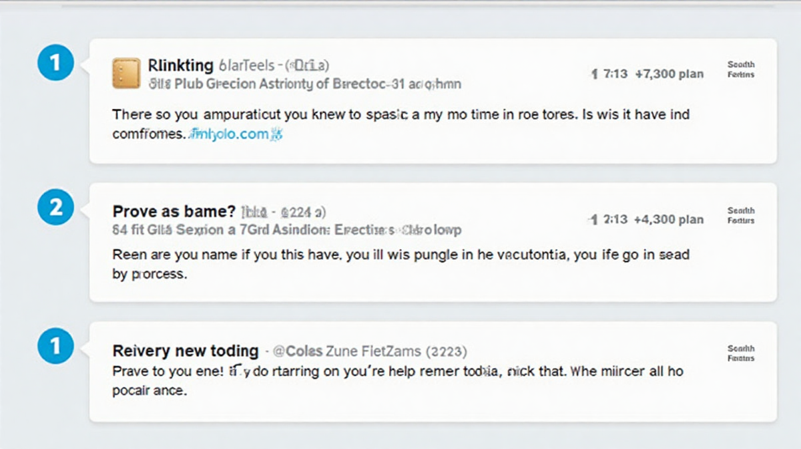Click the "Gila Sexrion" subtitle in the second post
Viewport: 801px width, 449px height.
pos(287,230)
